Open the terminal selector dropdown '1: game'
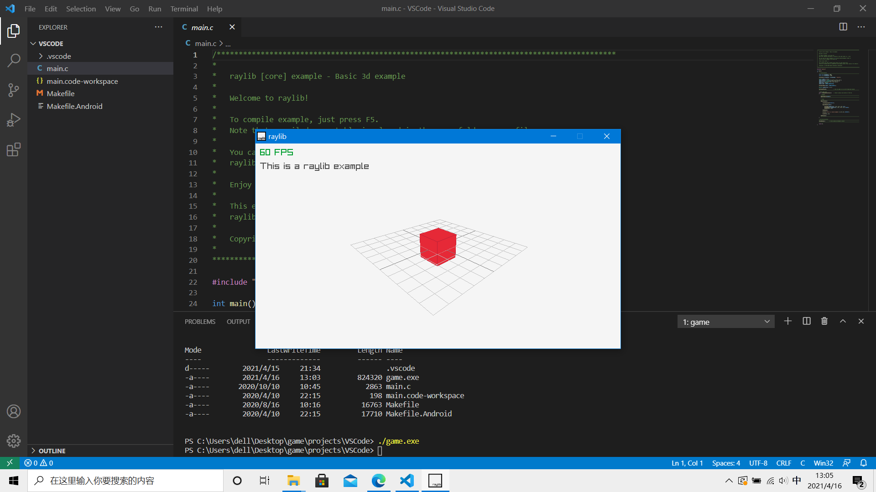876x492 pixels. (725, 322)
